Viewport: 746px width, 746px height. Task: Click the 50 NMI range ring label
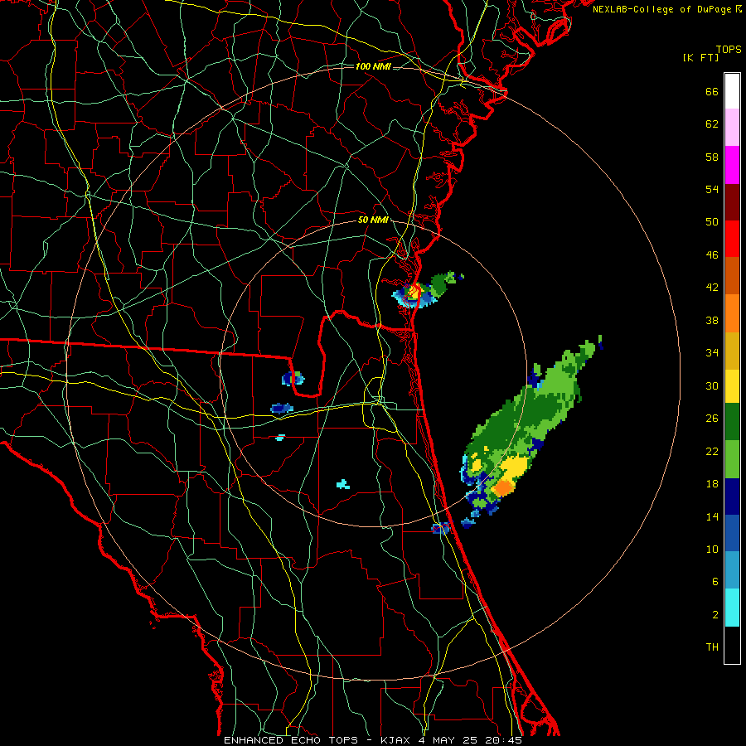pyautogui.click(x=373, y=220)
